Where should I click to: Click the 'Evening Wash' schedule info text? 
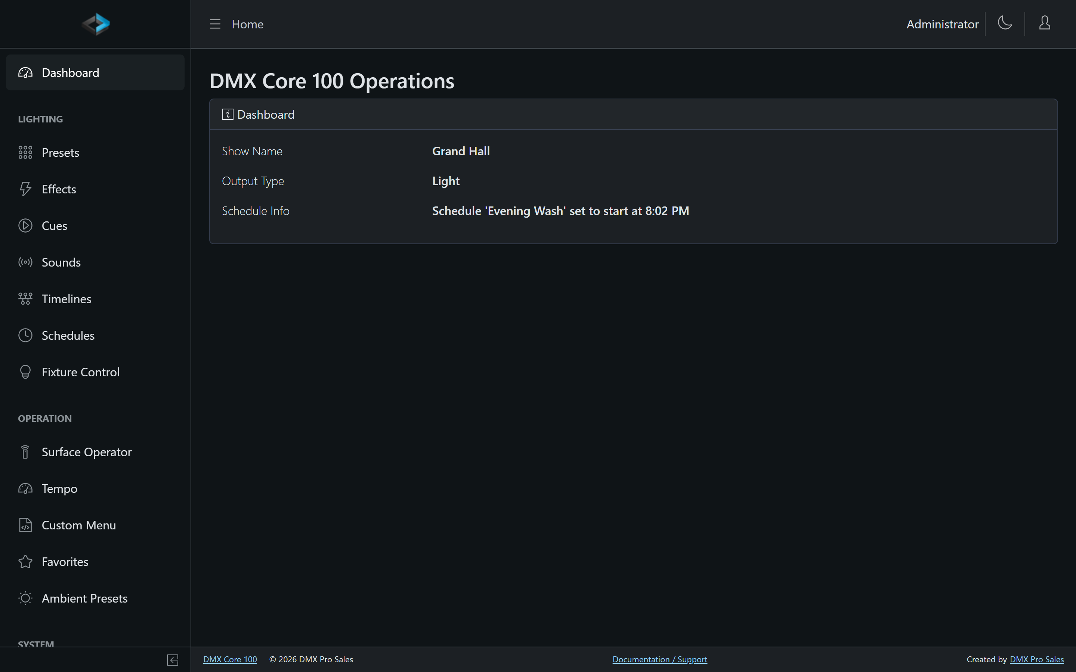(560, 211)
